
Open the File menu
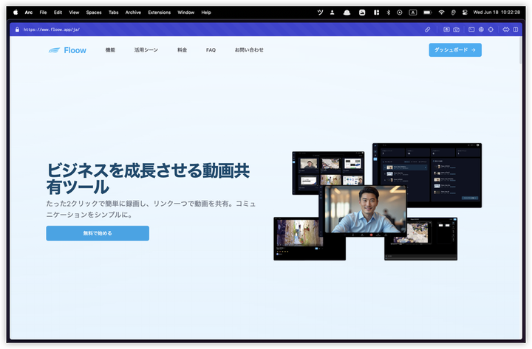(43, 13)
